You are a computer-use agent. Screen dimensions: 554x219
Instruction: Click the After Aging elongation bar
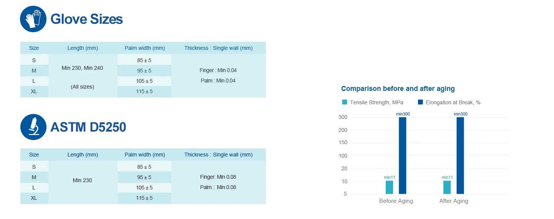pos(460,155)
